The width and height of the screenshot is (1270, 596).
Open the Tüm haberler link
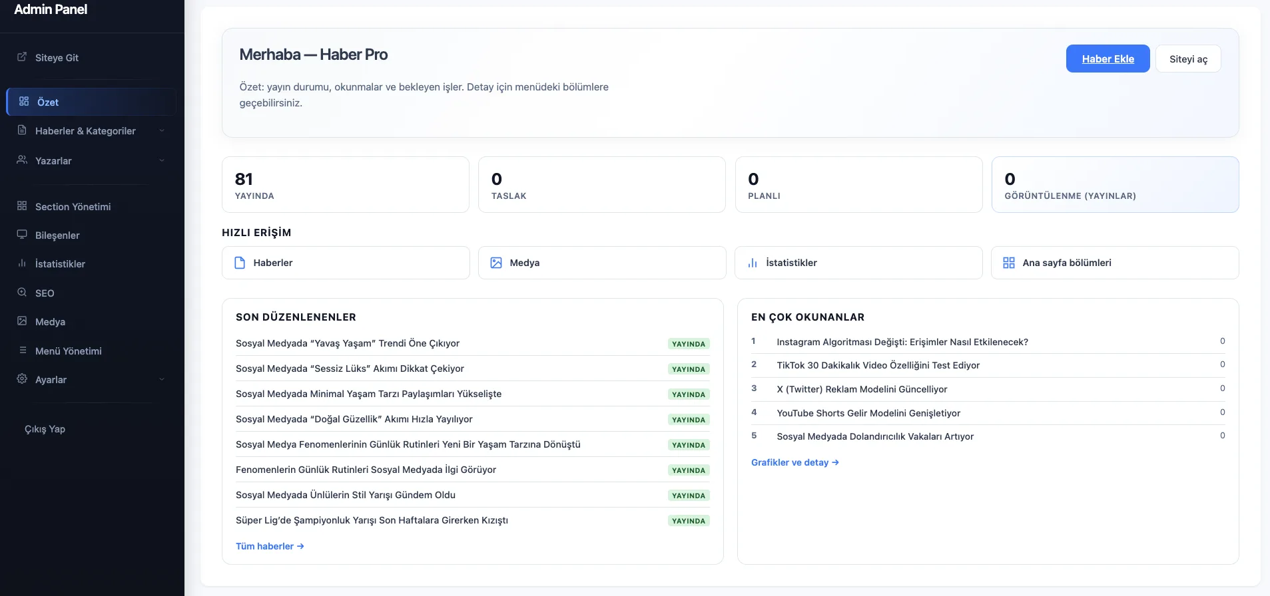[x=269, y=546]
